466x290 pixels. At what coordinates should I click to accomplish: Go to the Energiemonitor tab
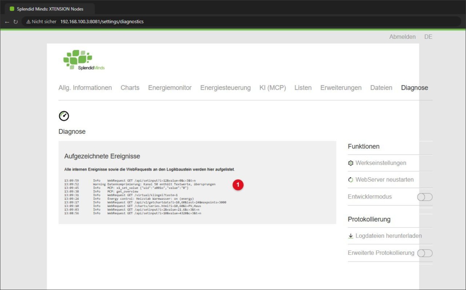coord(170,87)
